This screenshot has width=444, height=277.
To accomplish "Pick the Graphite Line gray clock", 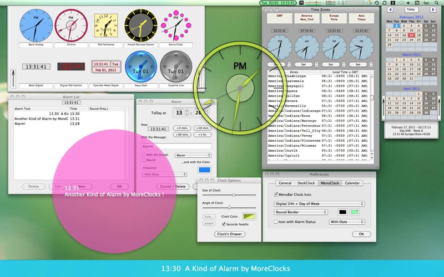I will pos(176,66).
